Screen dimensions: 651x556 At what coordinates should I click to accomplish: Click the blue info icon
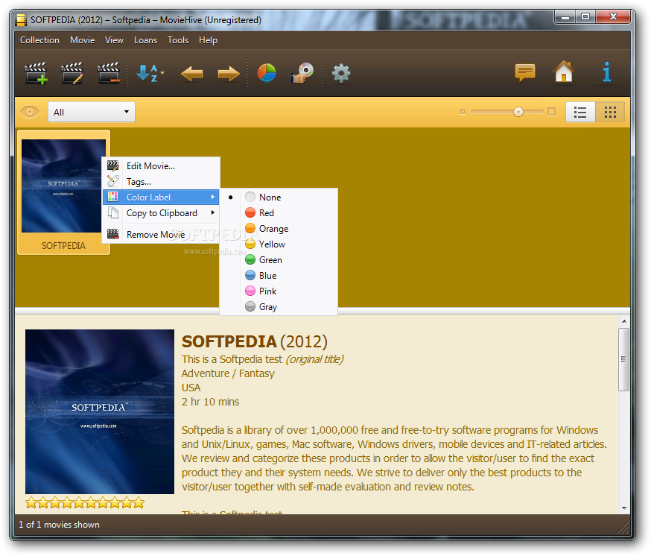pos(607,72)
